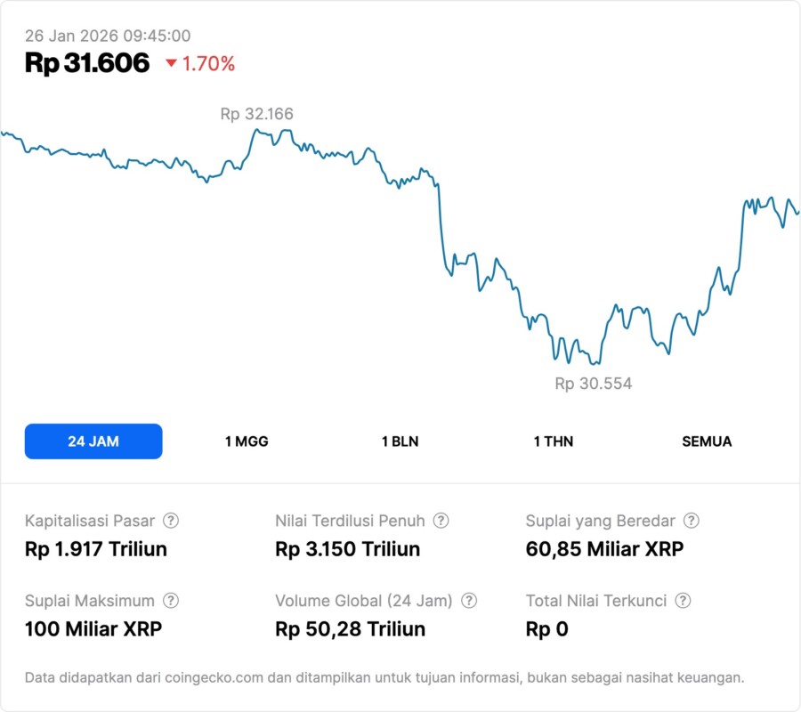Switch chart to 1 MGG range
Screen dimensions: 801x712
[x=247, y=441]
